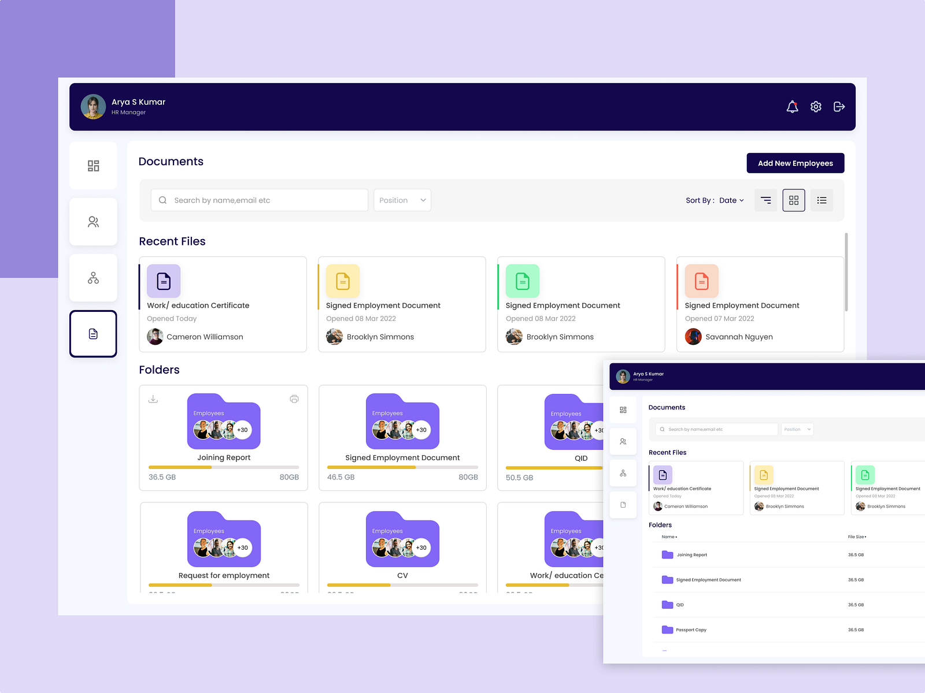925x693 pixels.
Task: Open the notifications bell in the header
Action: (x=792, y=107)
